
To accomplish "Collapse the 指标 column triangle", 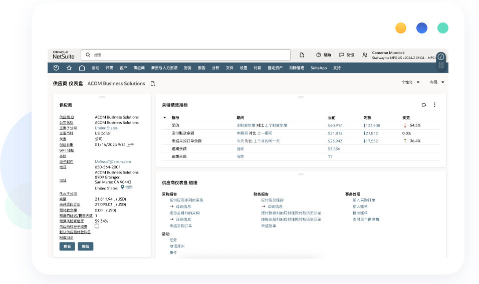I will click(x=165, y=117).
